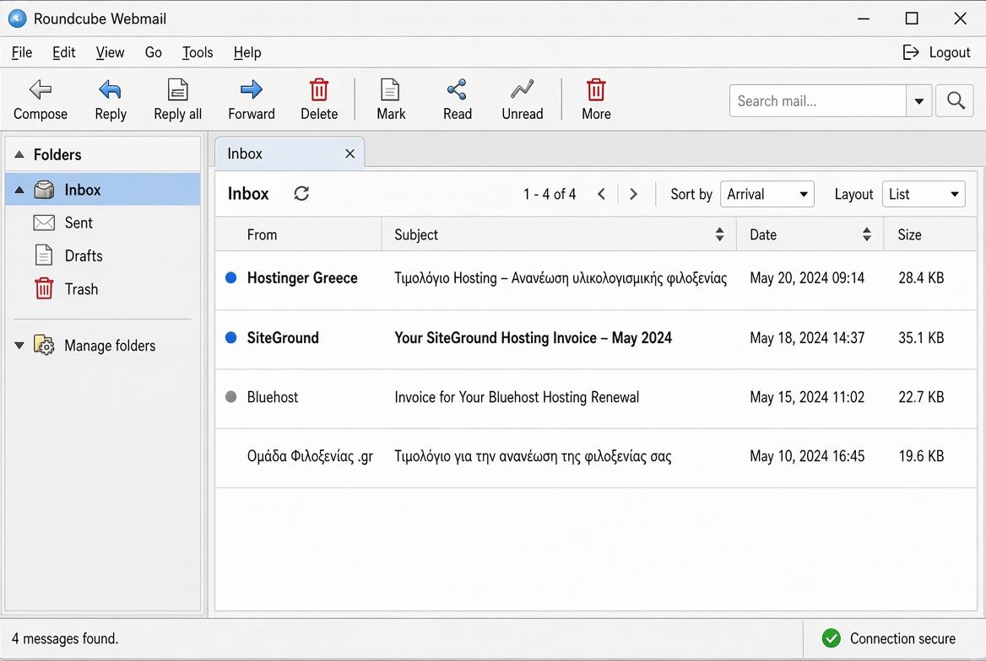Image resolution: width=986 pixels, height=661 pixels.
Task: Click the date May 20, 2024 09:14
Action: (x=807, y=277)
